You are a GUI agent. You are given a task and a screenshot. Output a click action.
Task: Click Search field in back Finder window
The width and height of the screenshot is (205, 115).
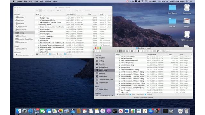point(97,11)
